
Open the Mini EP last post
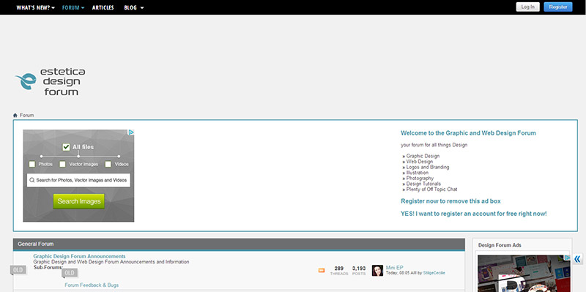tap(395, 267)
